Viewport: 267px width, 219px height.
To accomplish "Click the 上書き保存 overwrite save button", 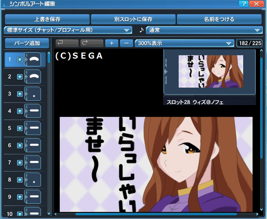I will point(48,19).
